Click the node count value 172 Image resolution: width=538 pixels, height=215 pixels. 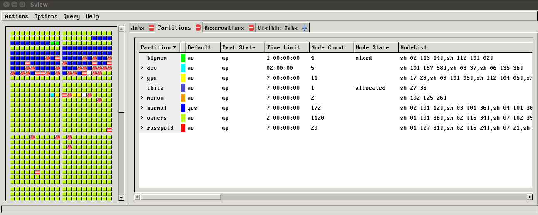click(316, 108)
